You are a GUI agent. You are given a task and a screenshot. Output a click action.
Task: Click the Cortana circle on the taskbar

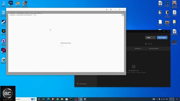[39, 99]
